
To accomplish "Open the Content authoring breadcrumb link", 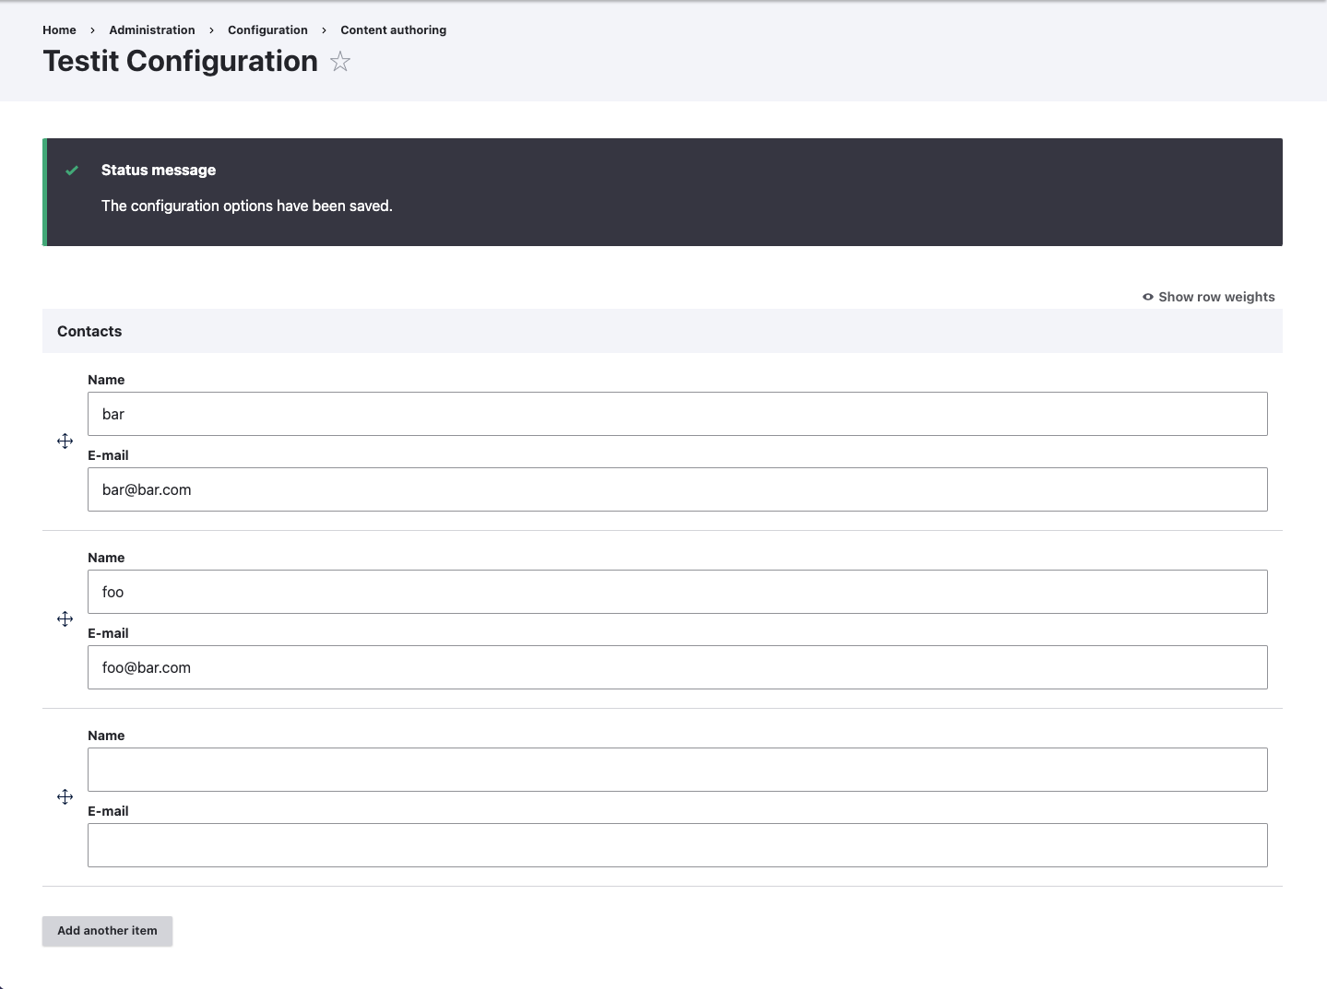I will point(392,29).
